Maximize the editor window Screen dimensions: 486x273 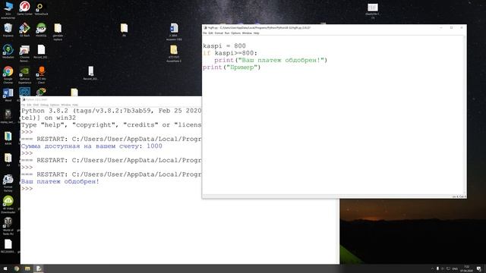(451, 27)
